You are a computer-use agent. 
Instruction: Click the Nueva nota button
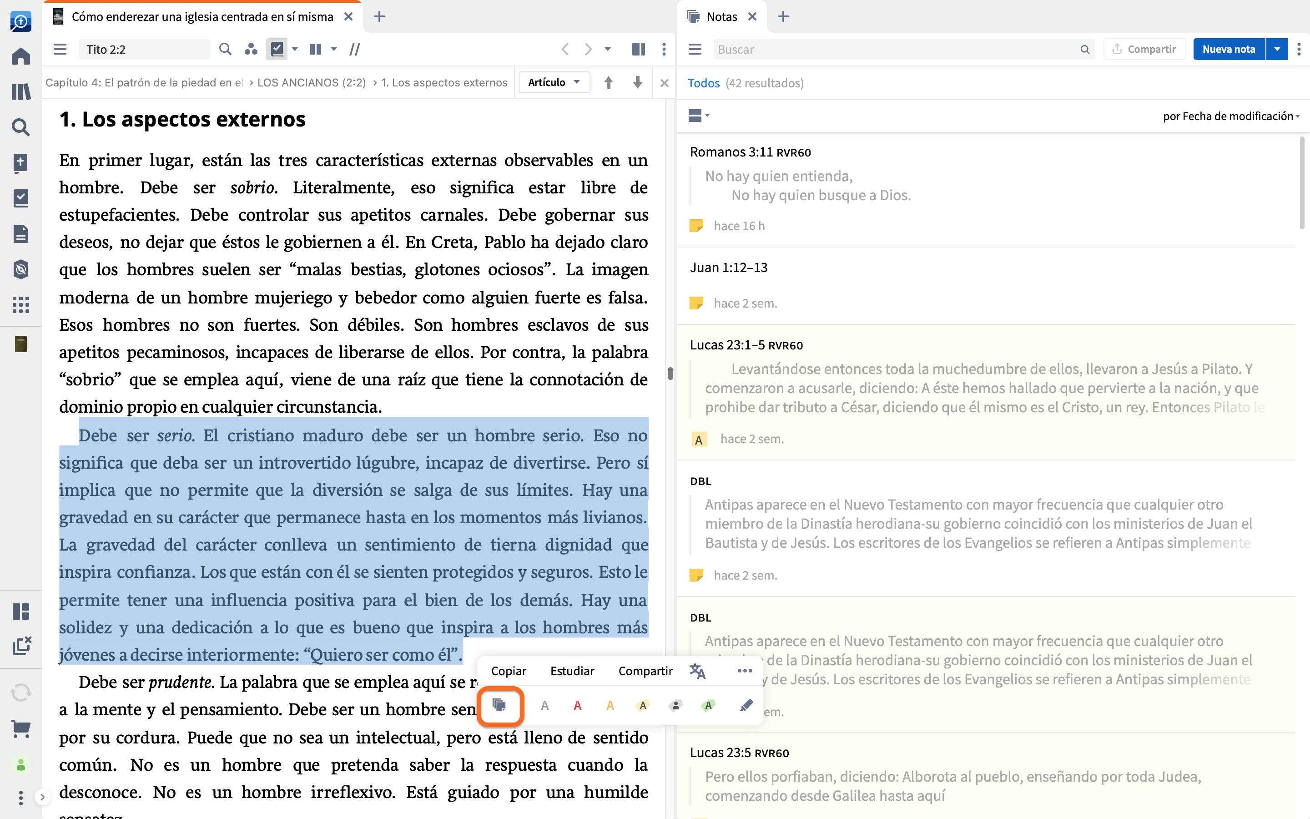tap(1228, 49)
